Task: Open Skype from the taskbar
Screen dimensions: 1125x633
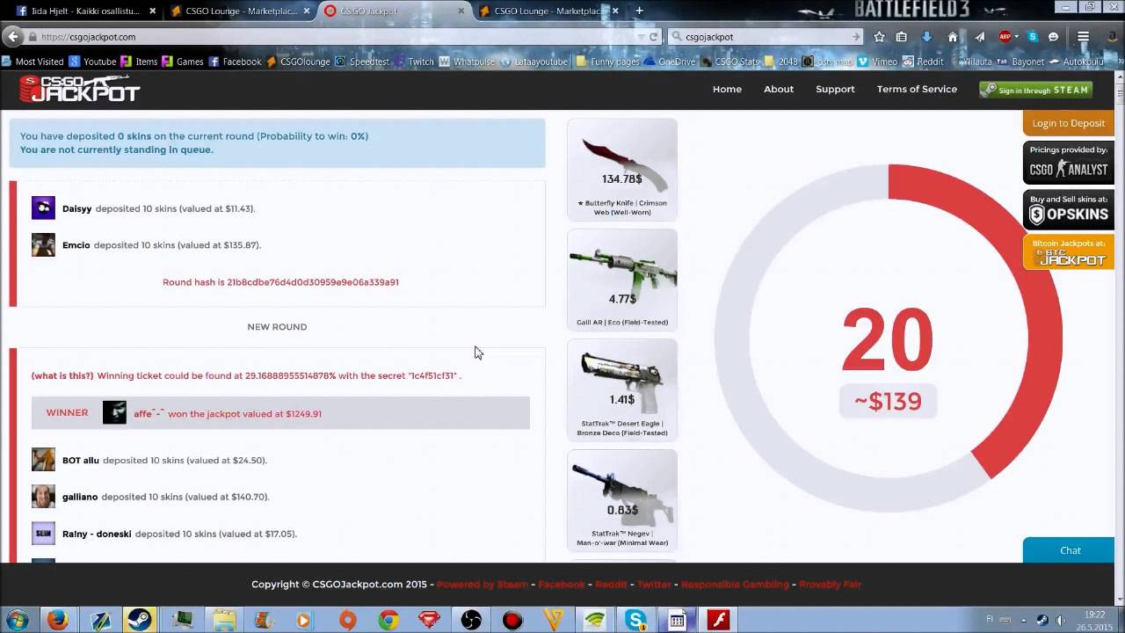Action: [x=635, y=620]
